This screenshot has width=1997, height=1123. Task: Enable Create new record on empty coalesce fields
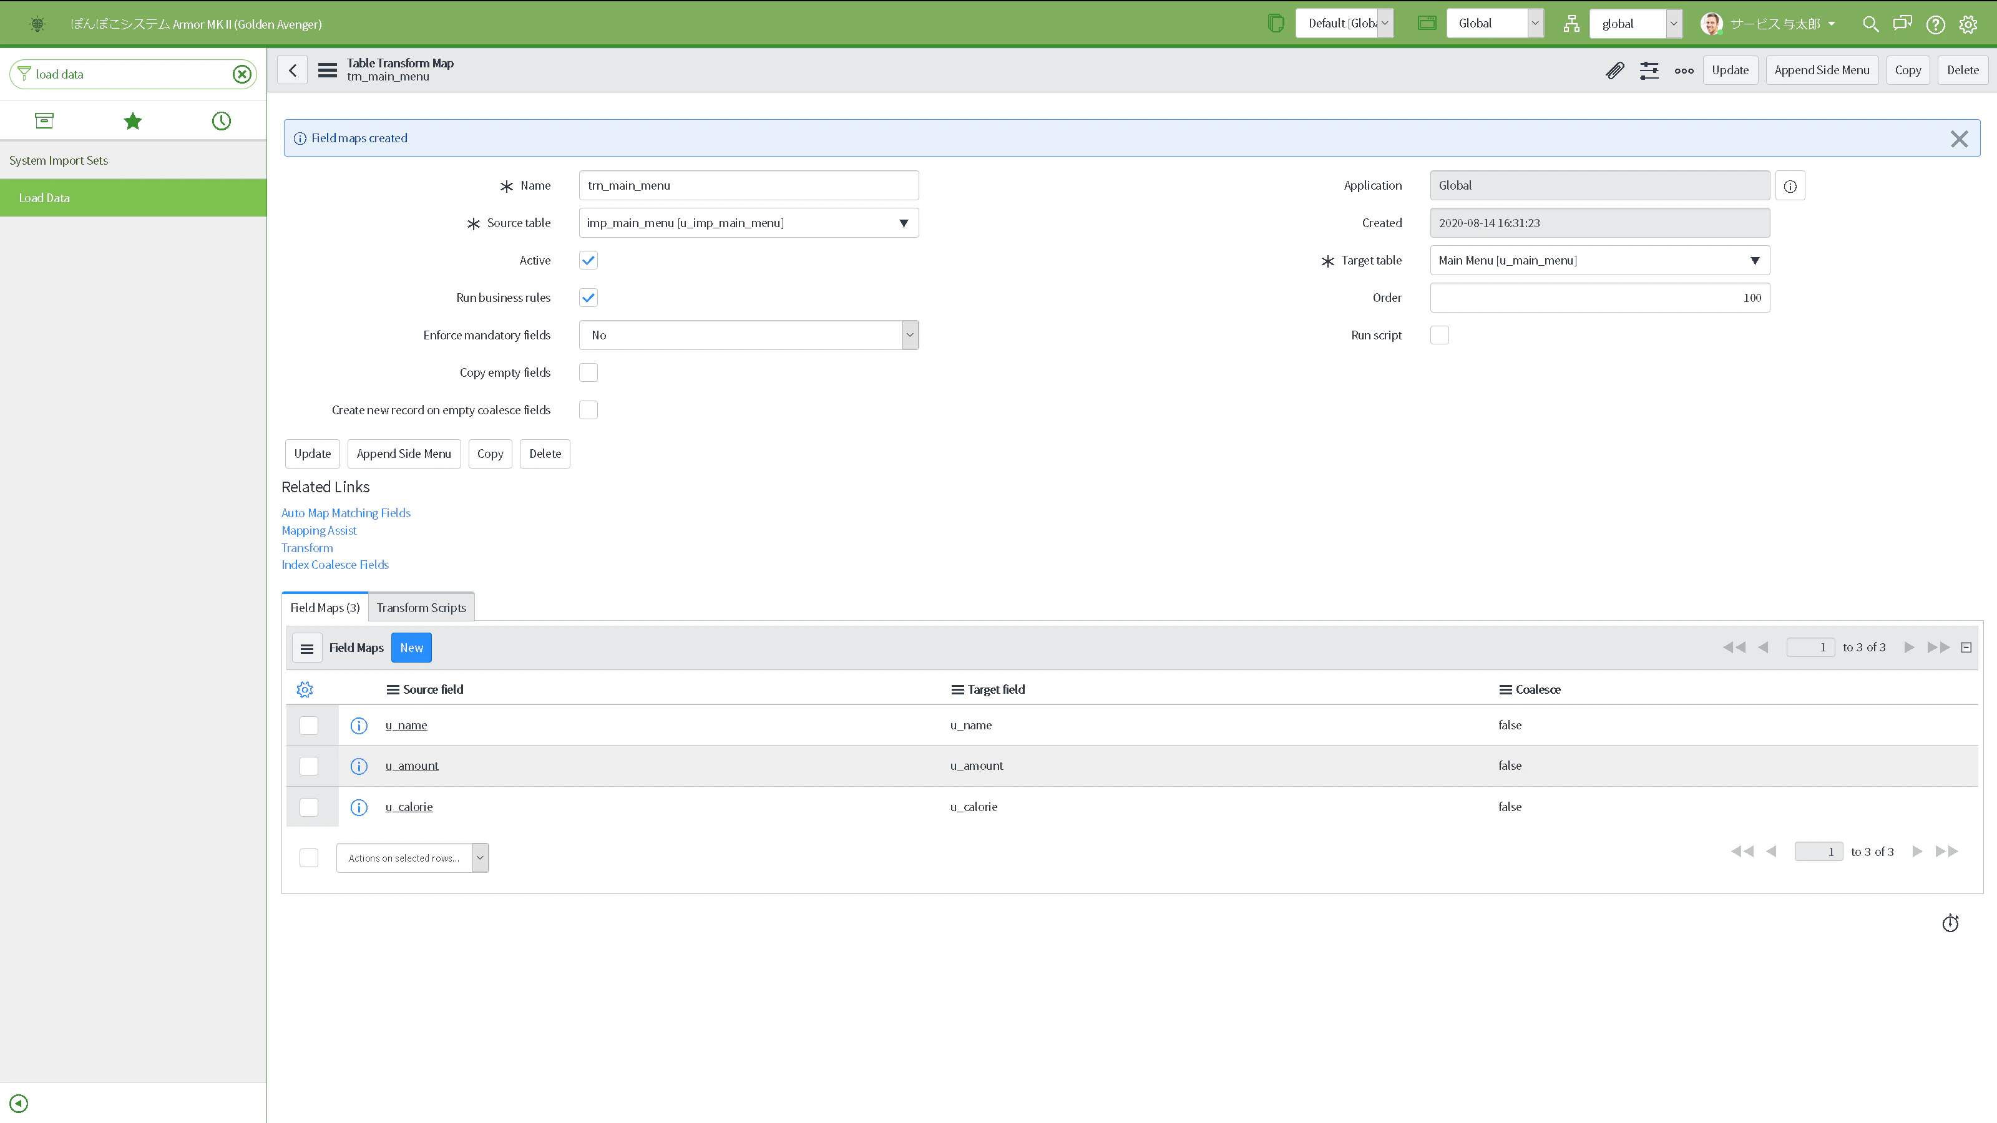[588, 410]
